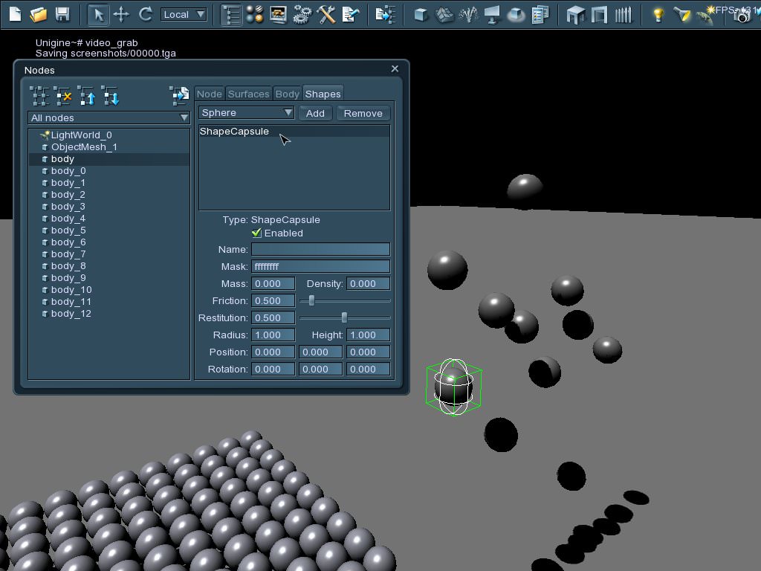761x571 pixels.
Task: Select the arrow selector tool
Action: (98, 14)
